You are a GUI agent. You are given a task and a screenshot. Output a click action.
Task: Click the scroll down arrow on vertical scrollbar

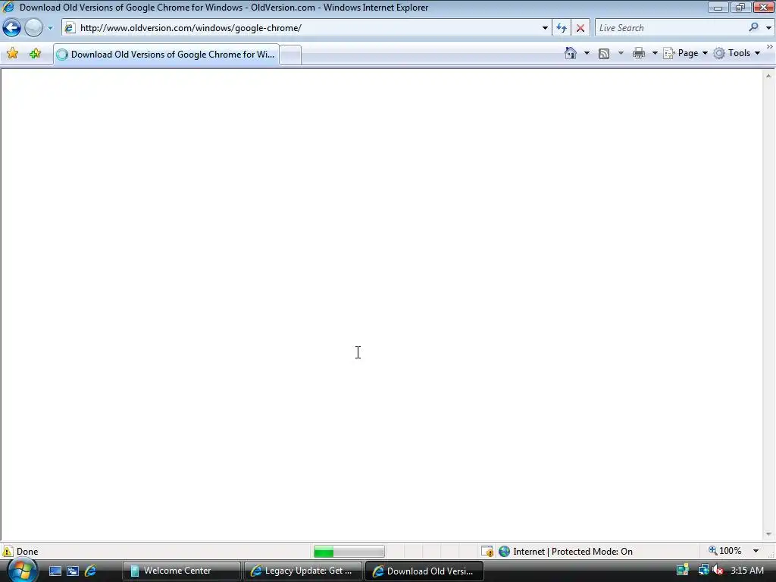(768, 534)
